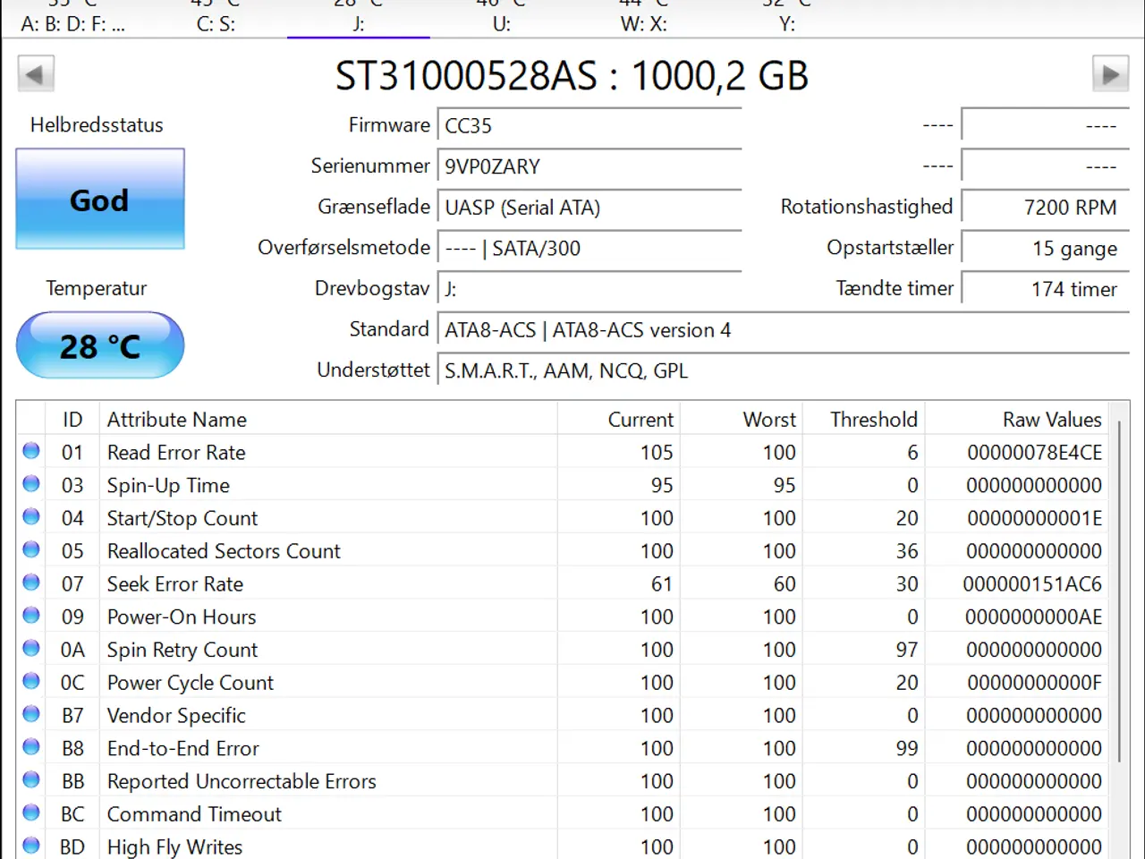Screen dimensions: 1145x859
Task: Select the Reported Uncorrectable Errors attribute name
Action: click(x=242, y=781)
